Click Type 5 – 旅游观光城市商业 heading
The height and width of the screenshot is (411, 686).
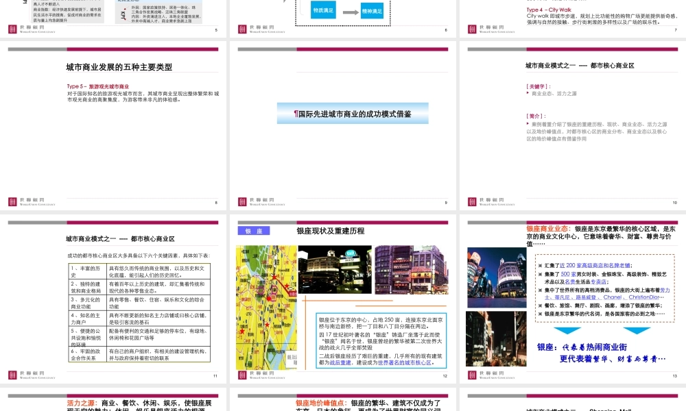click(98, 86)
